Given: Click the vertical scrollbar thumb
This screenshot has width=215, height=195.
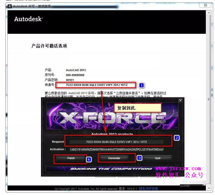Looking at the screenshot, I should (x=209, y=99).
